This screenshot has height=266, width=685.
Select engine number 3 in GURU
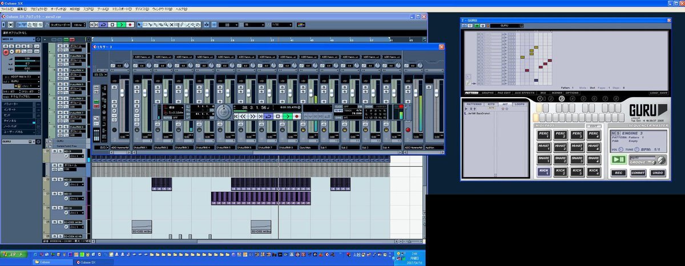tap(561, 99)
